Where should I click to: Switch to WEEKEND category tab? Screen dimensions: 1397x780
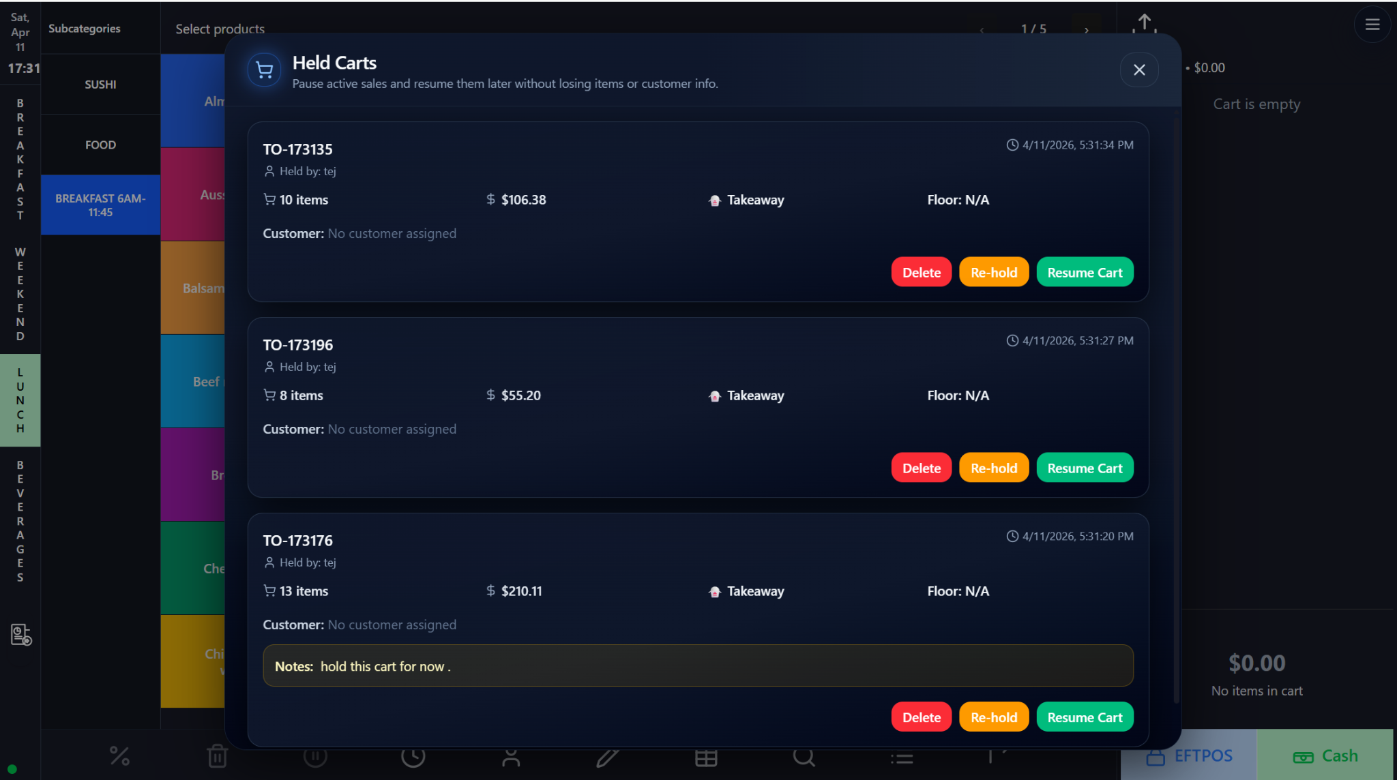tap(20, 294)
